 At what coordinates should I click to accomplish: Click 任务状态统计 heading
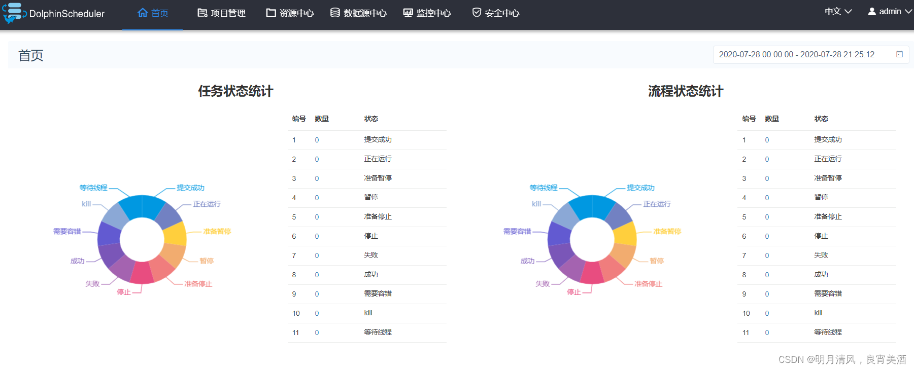235,91
